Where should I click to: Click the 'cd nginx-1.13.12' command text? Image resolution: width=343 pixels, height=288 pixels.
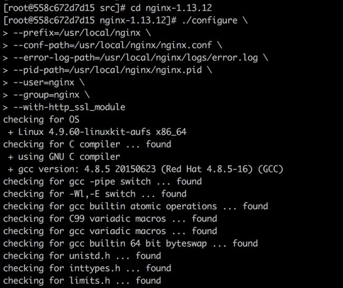click(171, 8)
